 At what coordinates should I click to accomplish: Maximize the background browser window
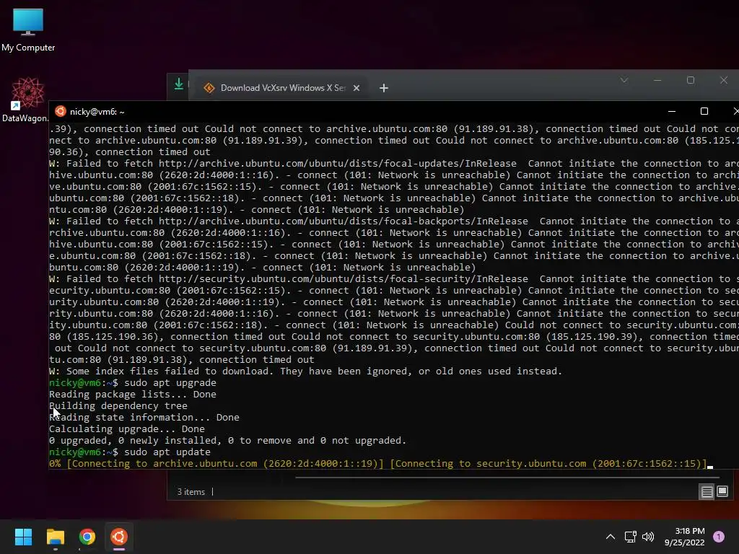pos(691,80)
